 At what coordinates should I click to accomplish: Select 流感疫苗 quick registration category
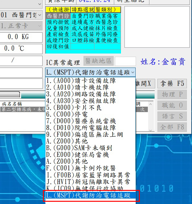click(x=83, y=34)
